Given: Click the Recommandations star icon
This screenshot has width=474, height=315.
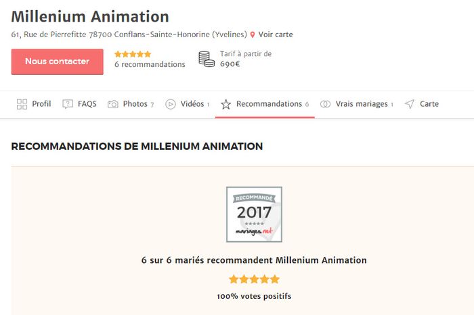Looking at the screenshot, I should coord(226,104).
